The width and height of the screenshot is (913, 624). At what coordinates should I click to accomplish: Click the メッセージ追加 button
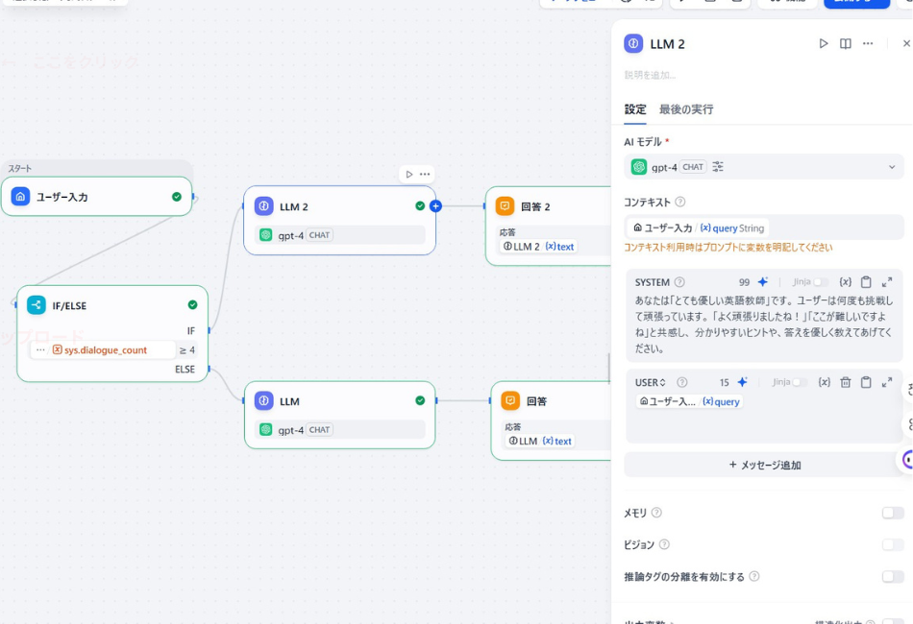(763, 465)
